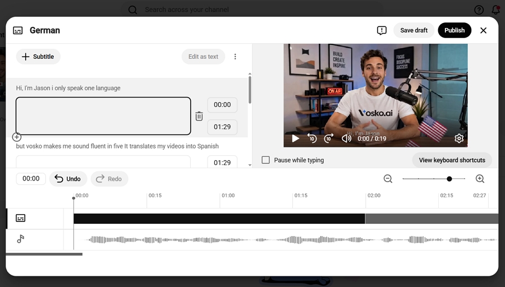Click the playhead at 00:00
The width and height of the screenshot is (505, 287).
pyautogui.click(x=74, y=198)
